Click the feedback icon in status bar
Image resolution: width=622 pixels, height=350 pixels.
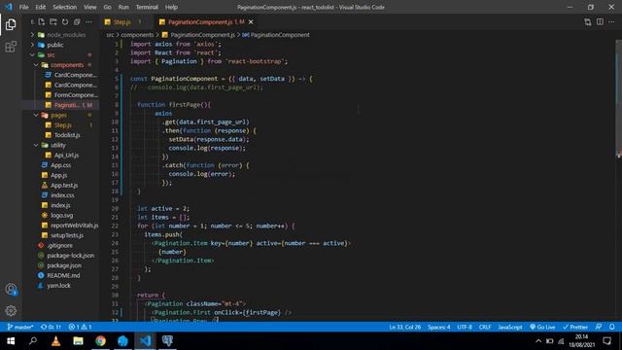tap(599, 327)
